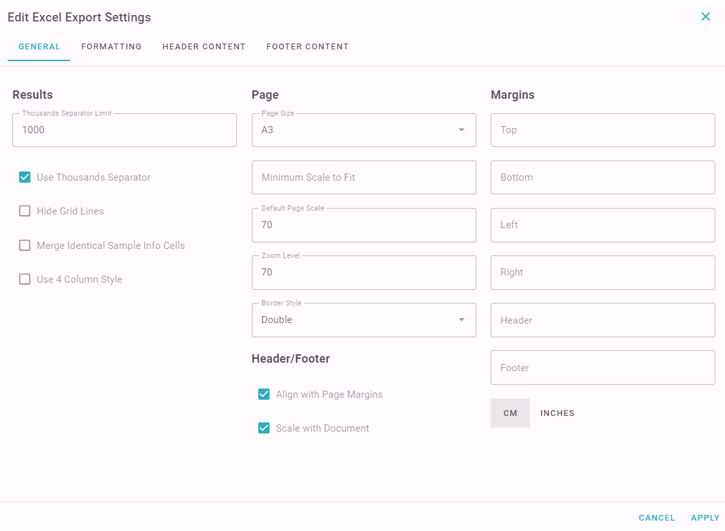
Task: Open the Formatting tab
Action: 111,47
